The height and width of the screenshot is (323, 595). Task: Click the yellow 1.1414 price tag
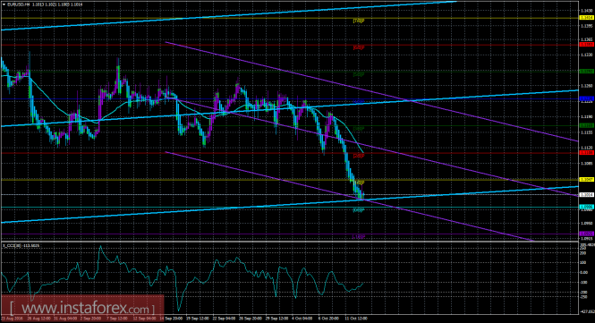point(586,18)
